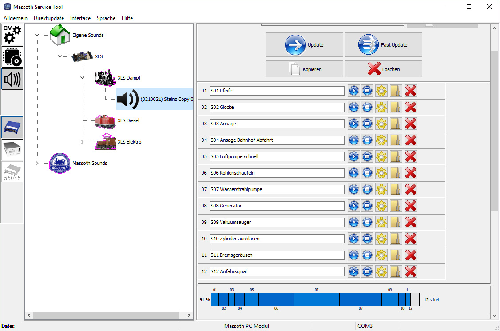Click down arrow of right vertical scrollbar
Image resolution: width=500 pixels, height=331 pixels.
(494, 316)
